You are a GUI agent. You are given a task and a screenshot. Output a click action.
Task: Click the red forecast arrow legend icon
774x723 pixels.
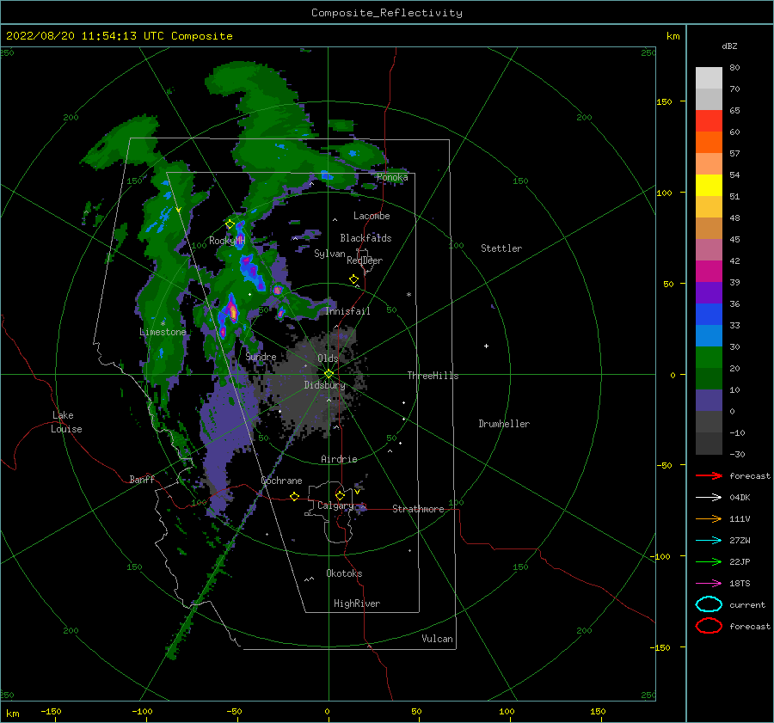tap(709, 475)
